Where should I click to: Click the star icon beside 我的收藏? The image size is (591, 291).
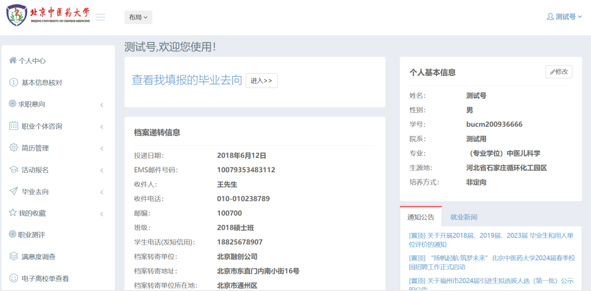[x=13, y=213]
